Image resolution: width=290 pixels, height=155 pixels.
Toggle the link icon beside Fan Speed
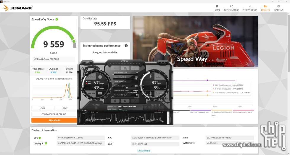[x=126, y=95]
